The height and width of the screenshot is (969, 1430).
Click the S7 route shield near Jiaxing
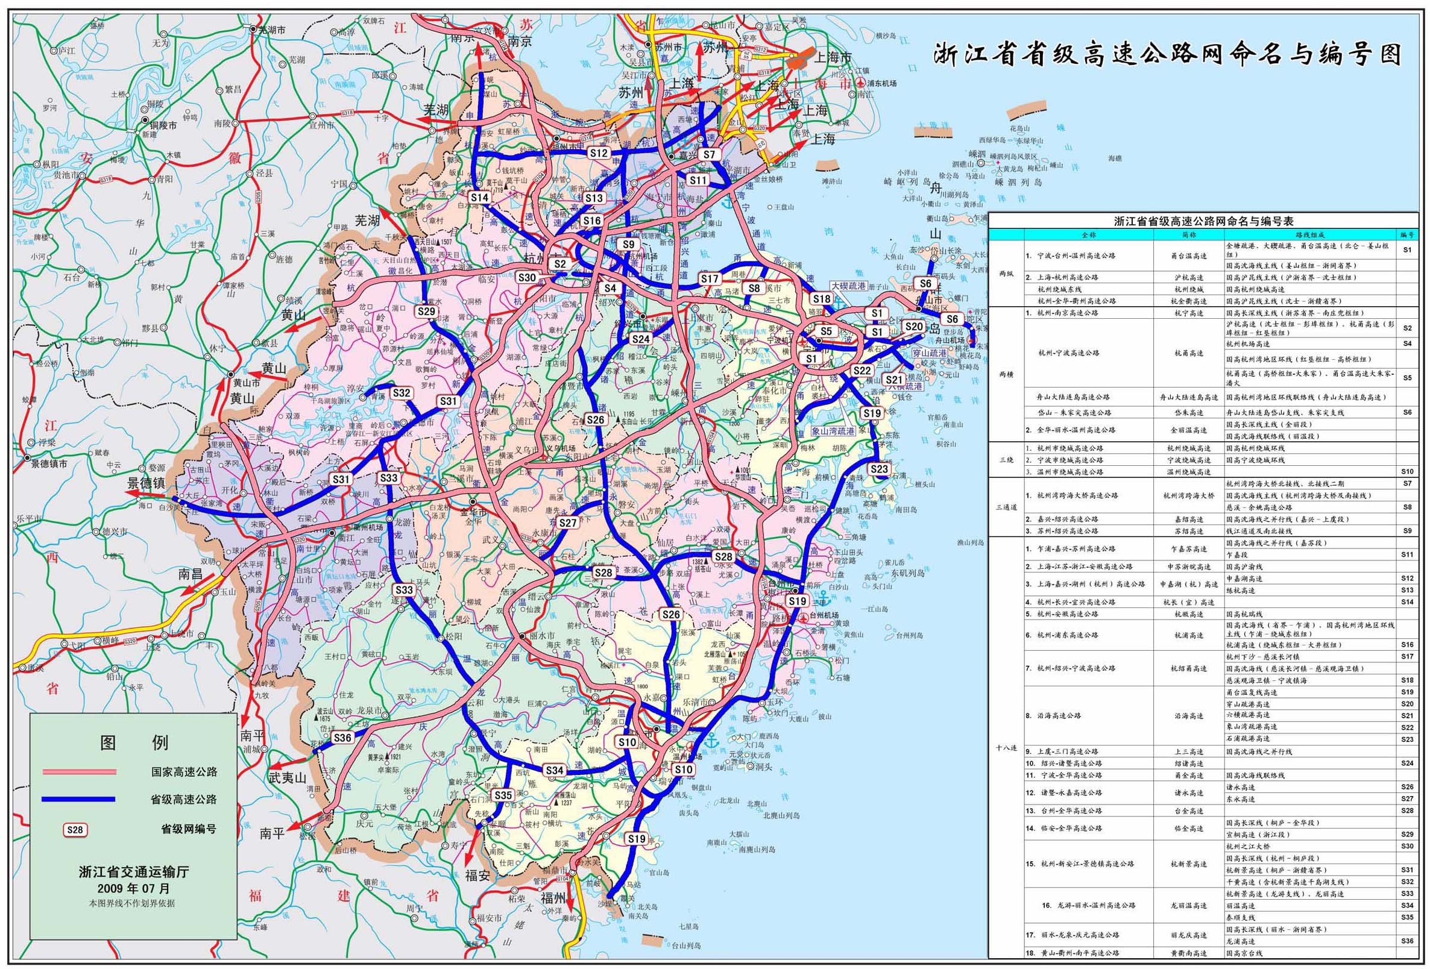709,154
